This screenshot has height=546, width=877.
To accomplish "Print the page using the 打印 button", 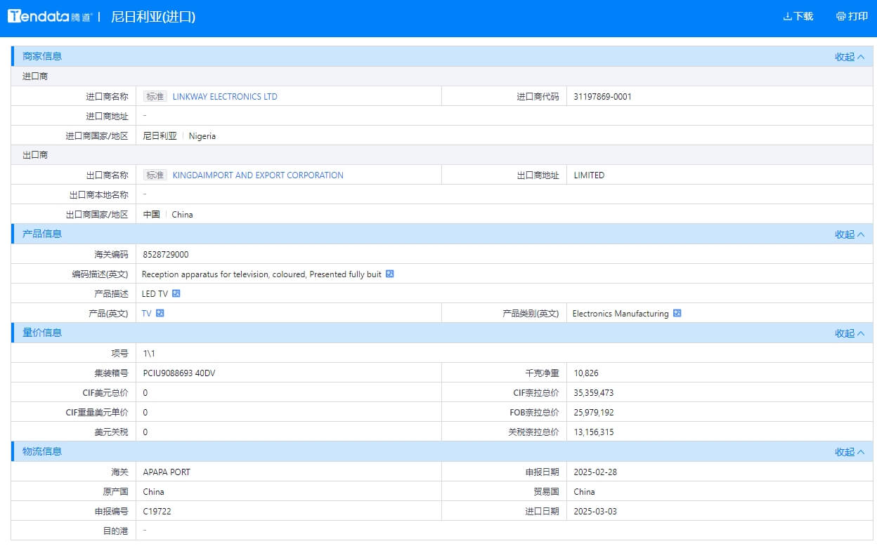I will tap(852, 16).
